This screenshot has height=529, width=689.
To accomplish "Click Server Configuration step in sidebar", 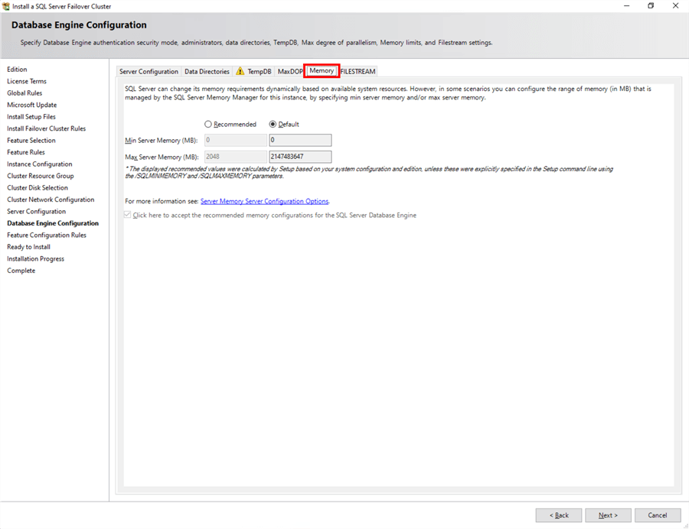I will 37,212.
